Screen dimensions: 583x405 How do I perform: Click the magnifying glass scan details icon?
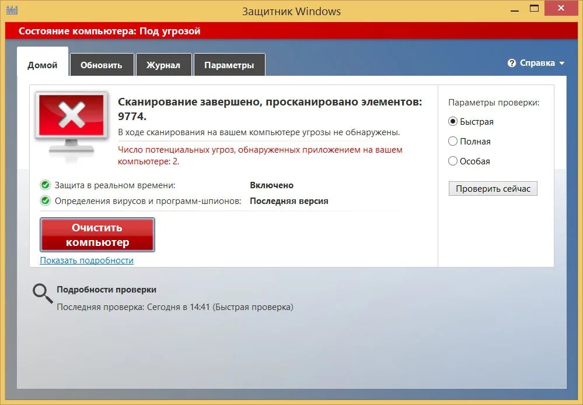click(43, 294)
